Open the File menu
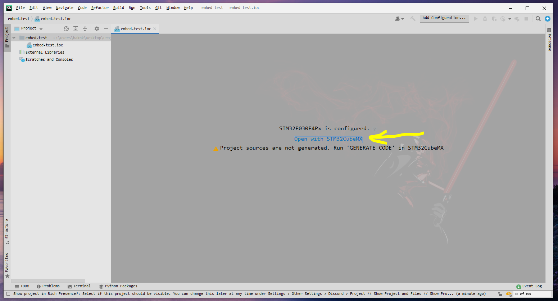Screen dimensions: 558x301 (x=21, y=8)
